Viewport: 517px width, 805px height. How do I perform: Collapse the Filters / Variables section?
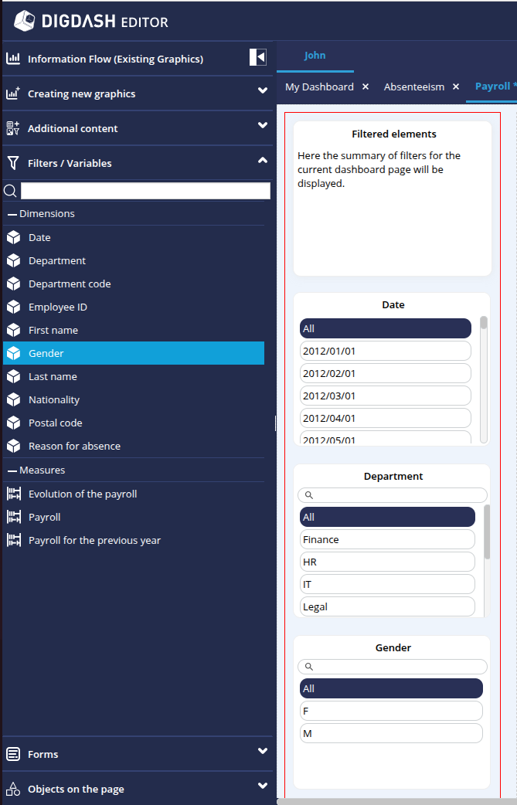click(263, 161)
